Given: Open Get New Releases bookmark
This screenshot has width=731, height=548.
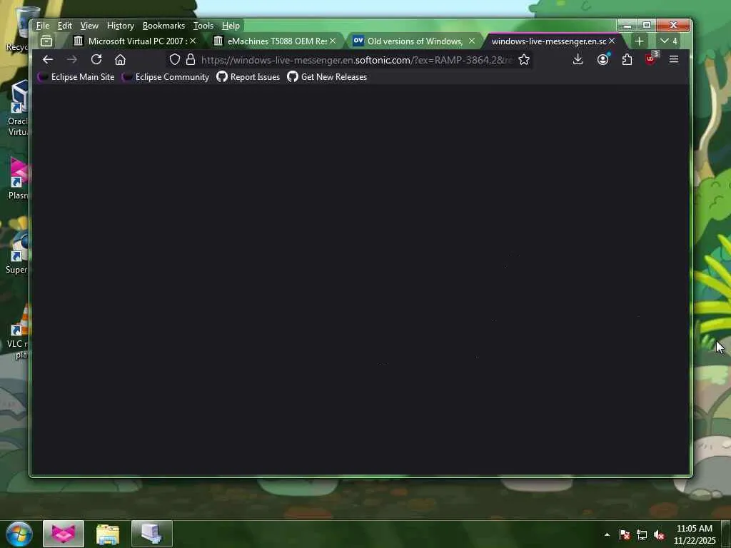Looking at the screenshot, I should coord(327,77).
